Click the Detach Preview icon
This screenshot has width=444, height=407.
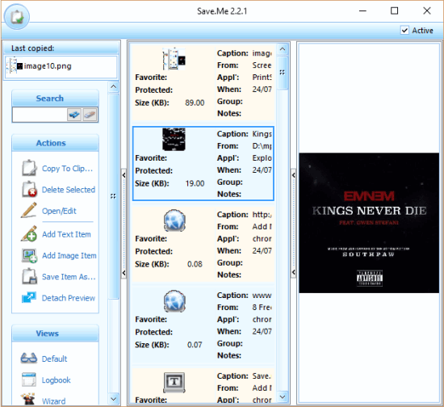click(29, 297)
